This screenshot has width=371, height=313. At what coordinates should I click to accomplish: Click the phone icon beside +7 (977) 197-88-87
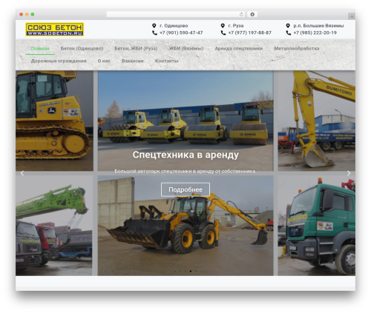[223, 33]
